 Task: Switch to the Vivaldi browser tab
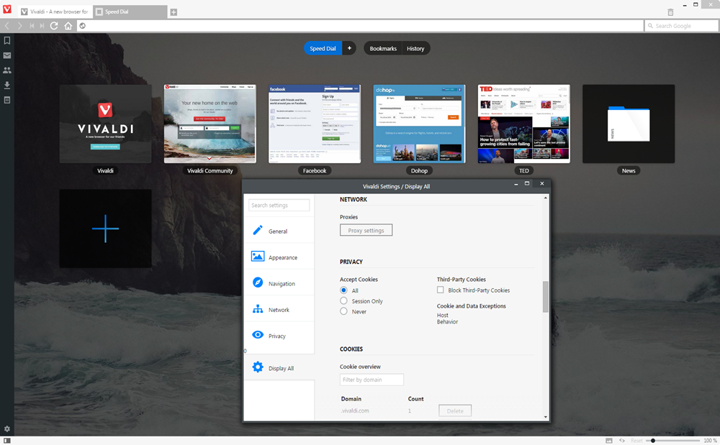(55, 12)
